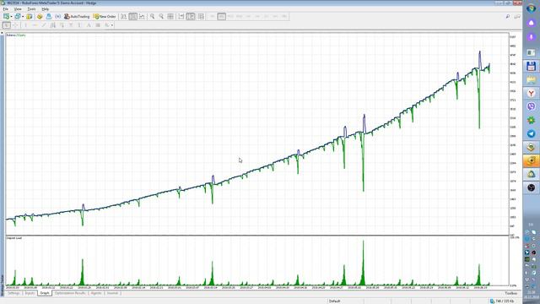Viewport: 540px width, 304px height.
Task: Open the Agents tab
Action: coord(96,293)
